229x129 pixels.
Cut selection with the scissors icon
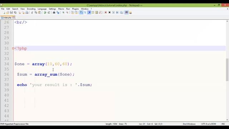pyautogui.click(x=32, y=13)
